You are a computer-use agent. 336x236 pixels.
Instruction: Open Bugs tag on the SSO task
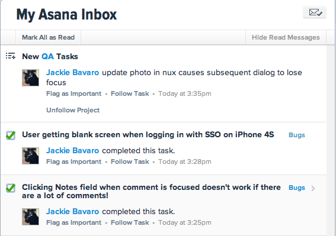click(297, 135)
